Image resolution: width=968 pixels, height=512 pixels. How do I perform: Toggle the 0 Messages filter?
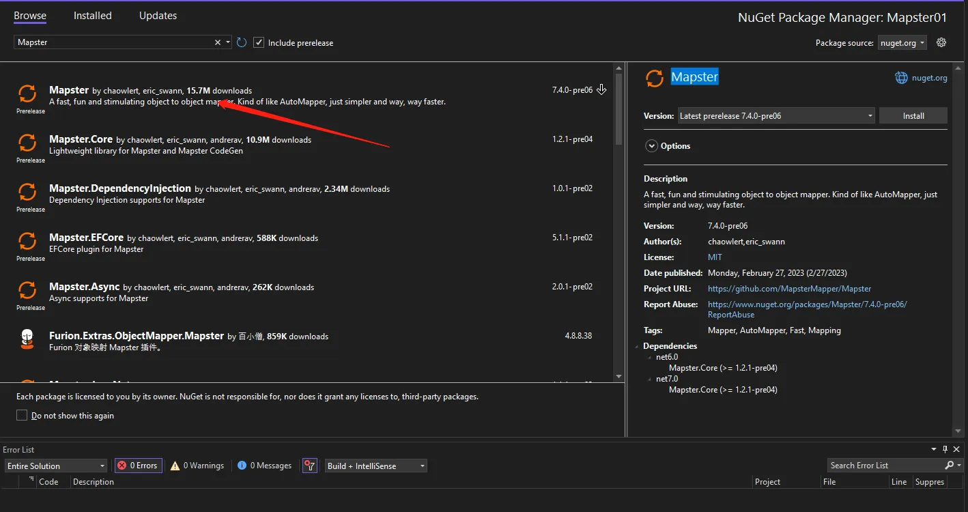264,466
